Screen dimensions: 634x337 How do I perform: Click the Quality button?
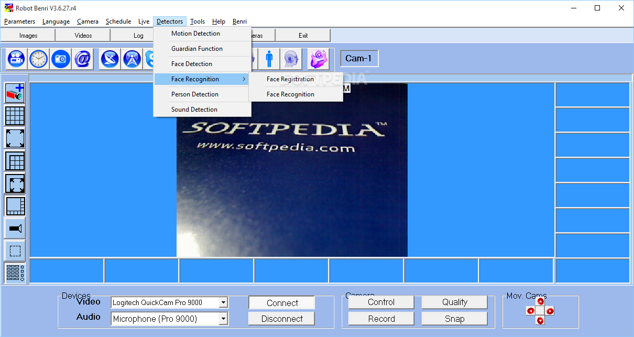click(455, 302)
